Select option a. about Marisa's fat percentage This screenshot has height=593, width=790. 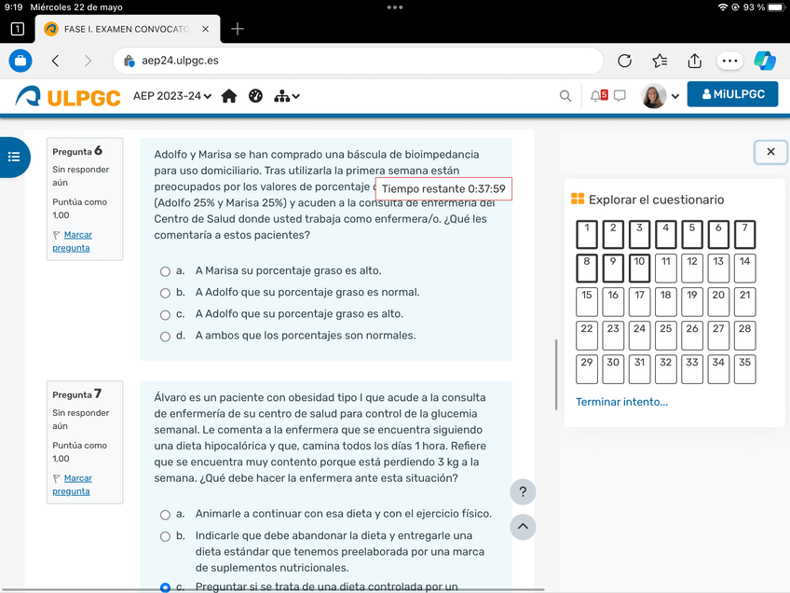point(166,271)
